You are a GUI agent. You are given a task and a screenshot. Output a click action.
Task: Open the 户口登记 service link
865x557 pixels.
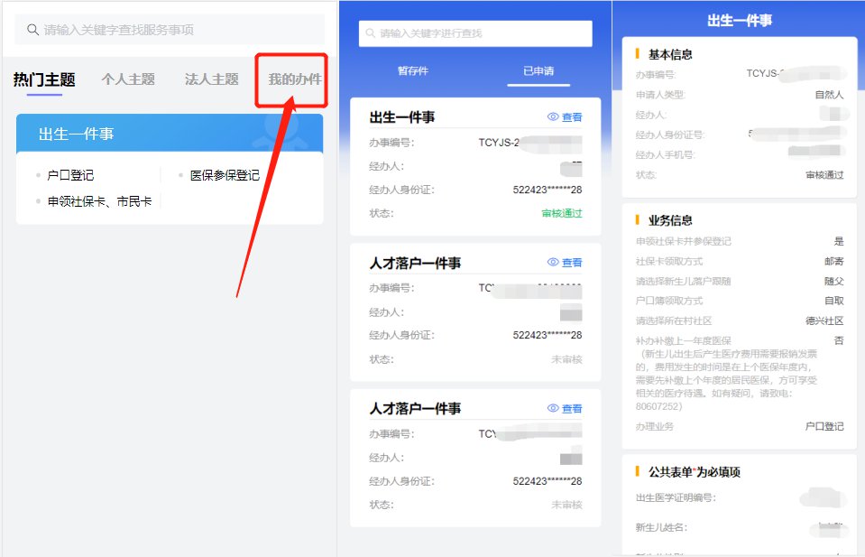(x=70, y=175)
